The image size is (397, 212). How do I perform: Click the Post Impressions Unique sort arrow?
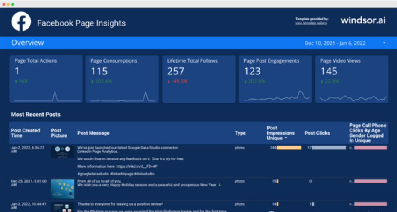coord(286,138)
